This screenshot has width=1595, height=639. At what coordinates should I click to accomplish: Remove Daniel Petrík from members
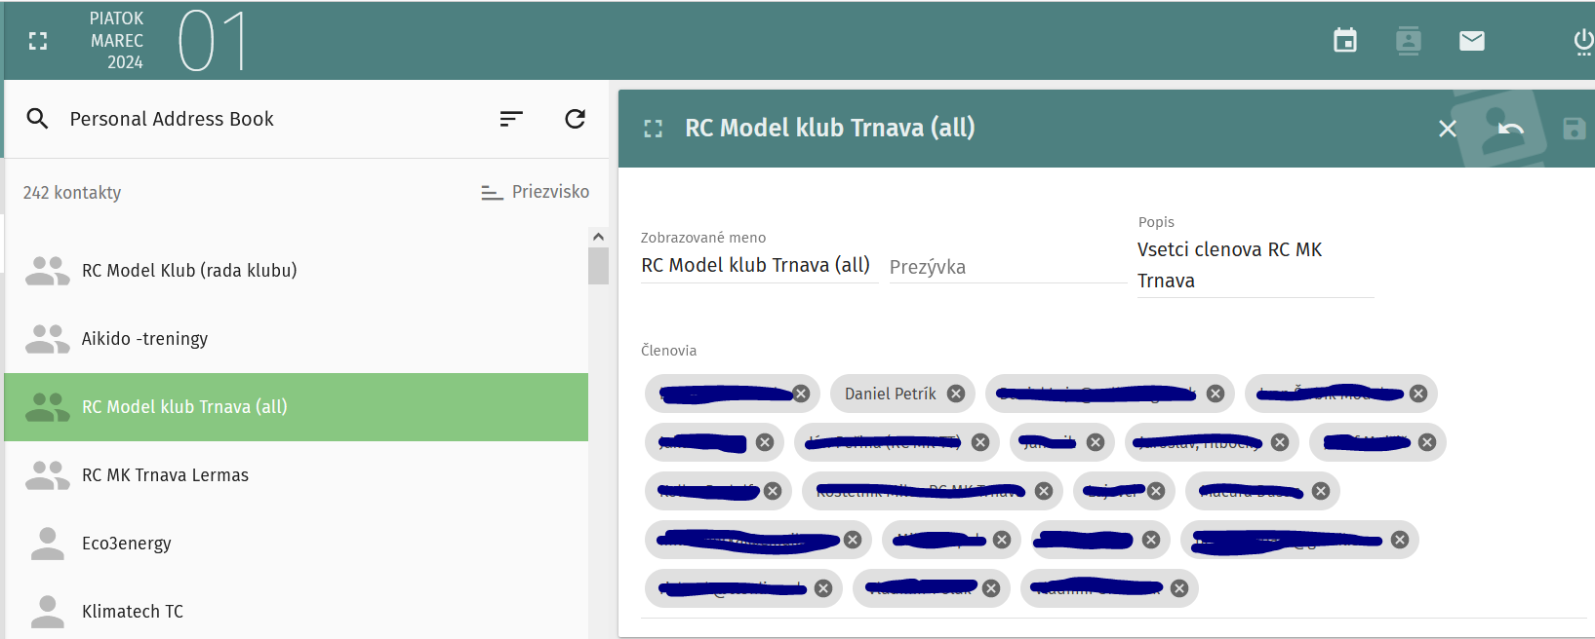tap(956, 394)
